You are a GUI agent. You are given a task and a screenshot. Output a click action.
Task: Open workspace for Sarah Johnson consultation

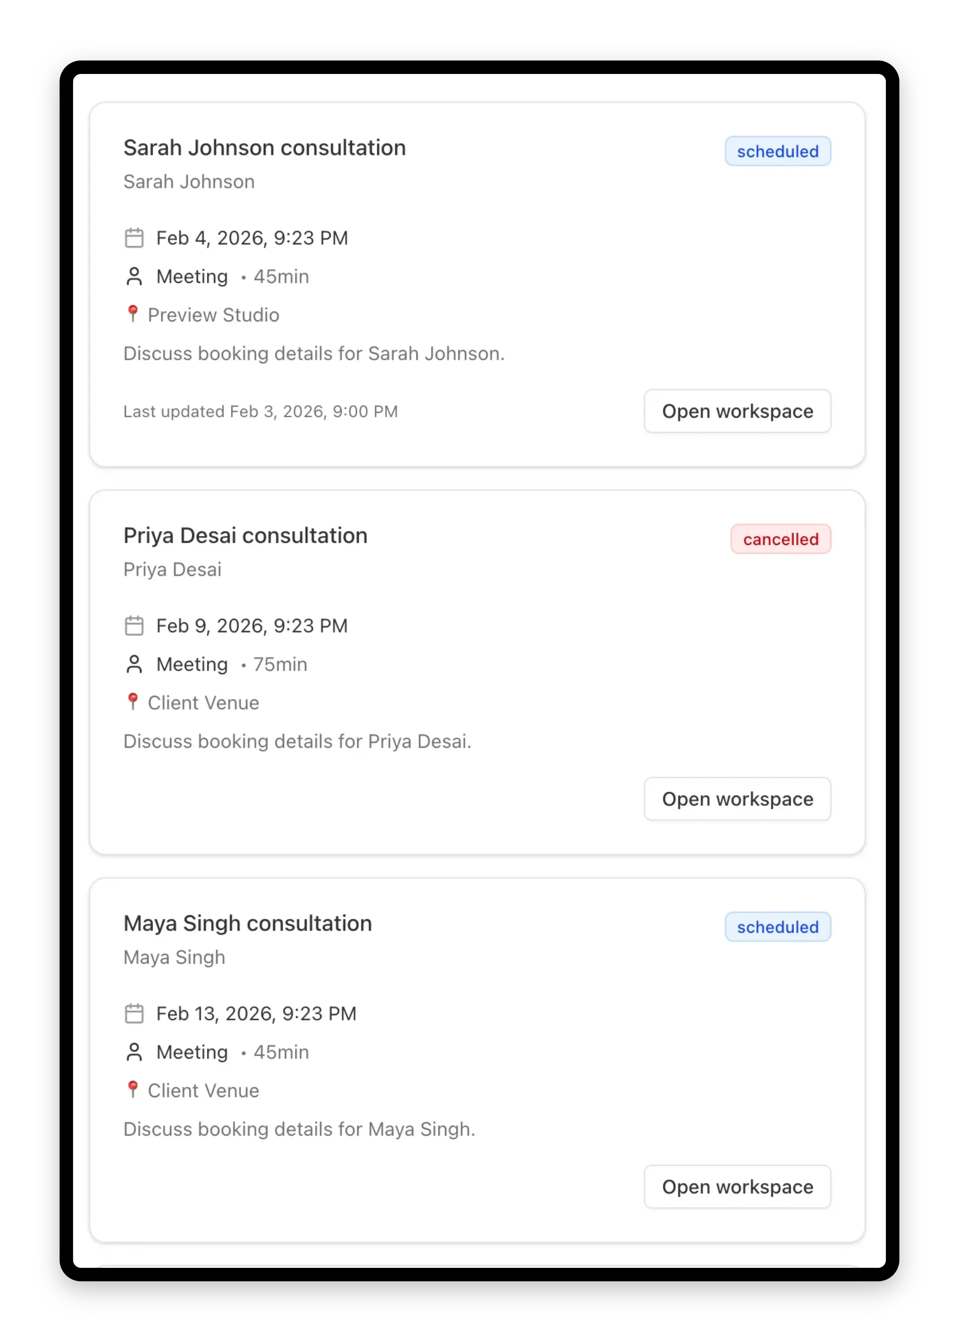[x=737, y=411]
